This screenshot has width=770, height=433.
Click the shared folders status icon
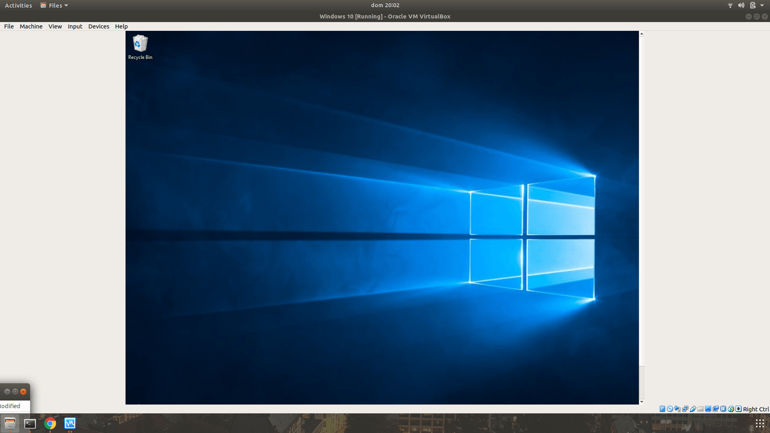click(x=700, y=409)
